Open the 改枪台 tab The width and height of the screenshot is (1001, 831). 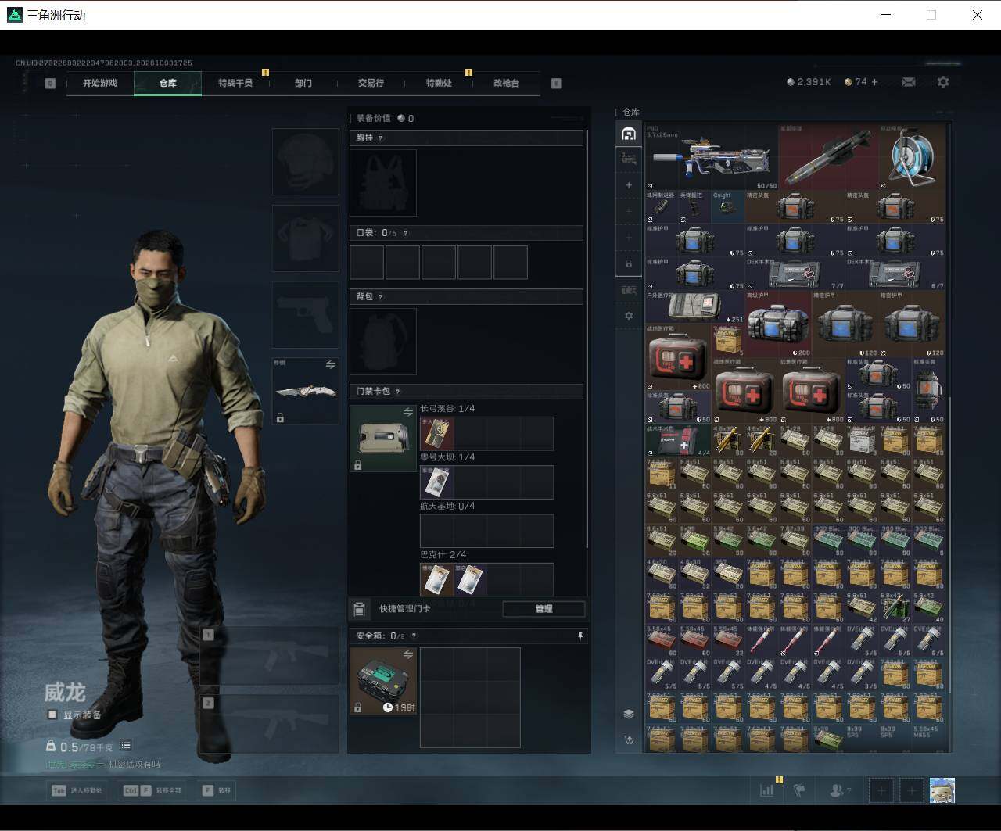click(506, 83)
